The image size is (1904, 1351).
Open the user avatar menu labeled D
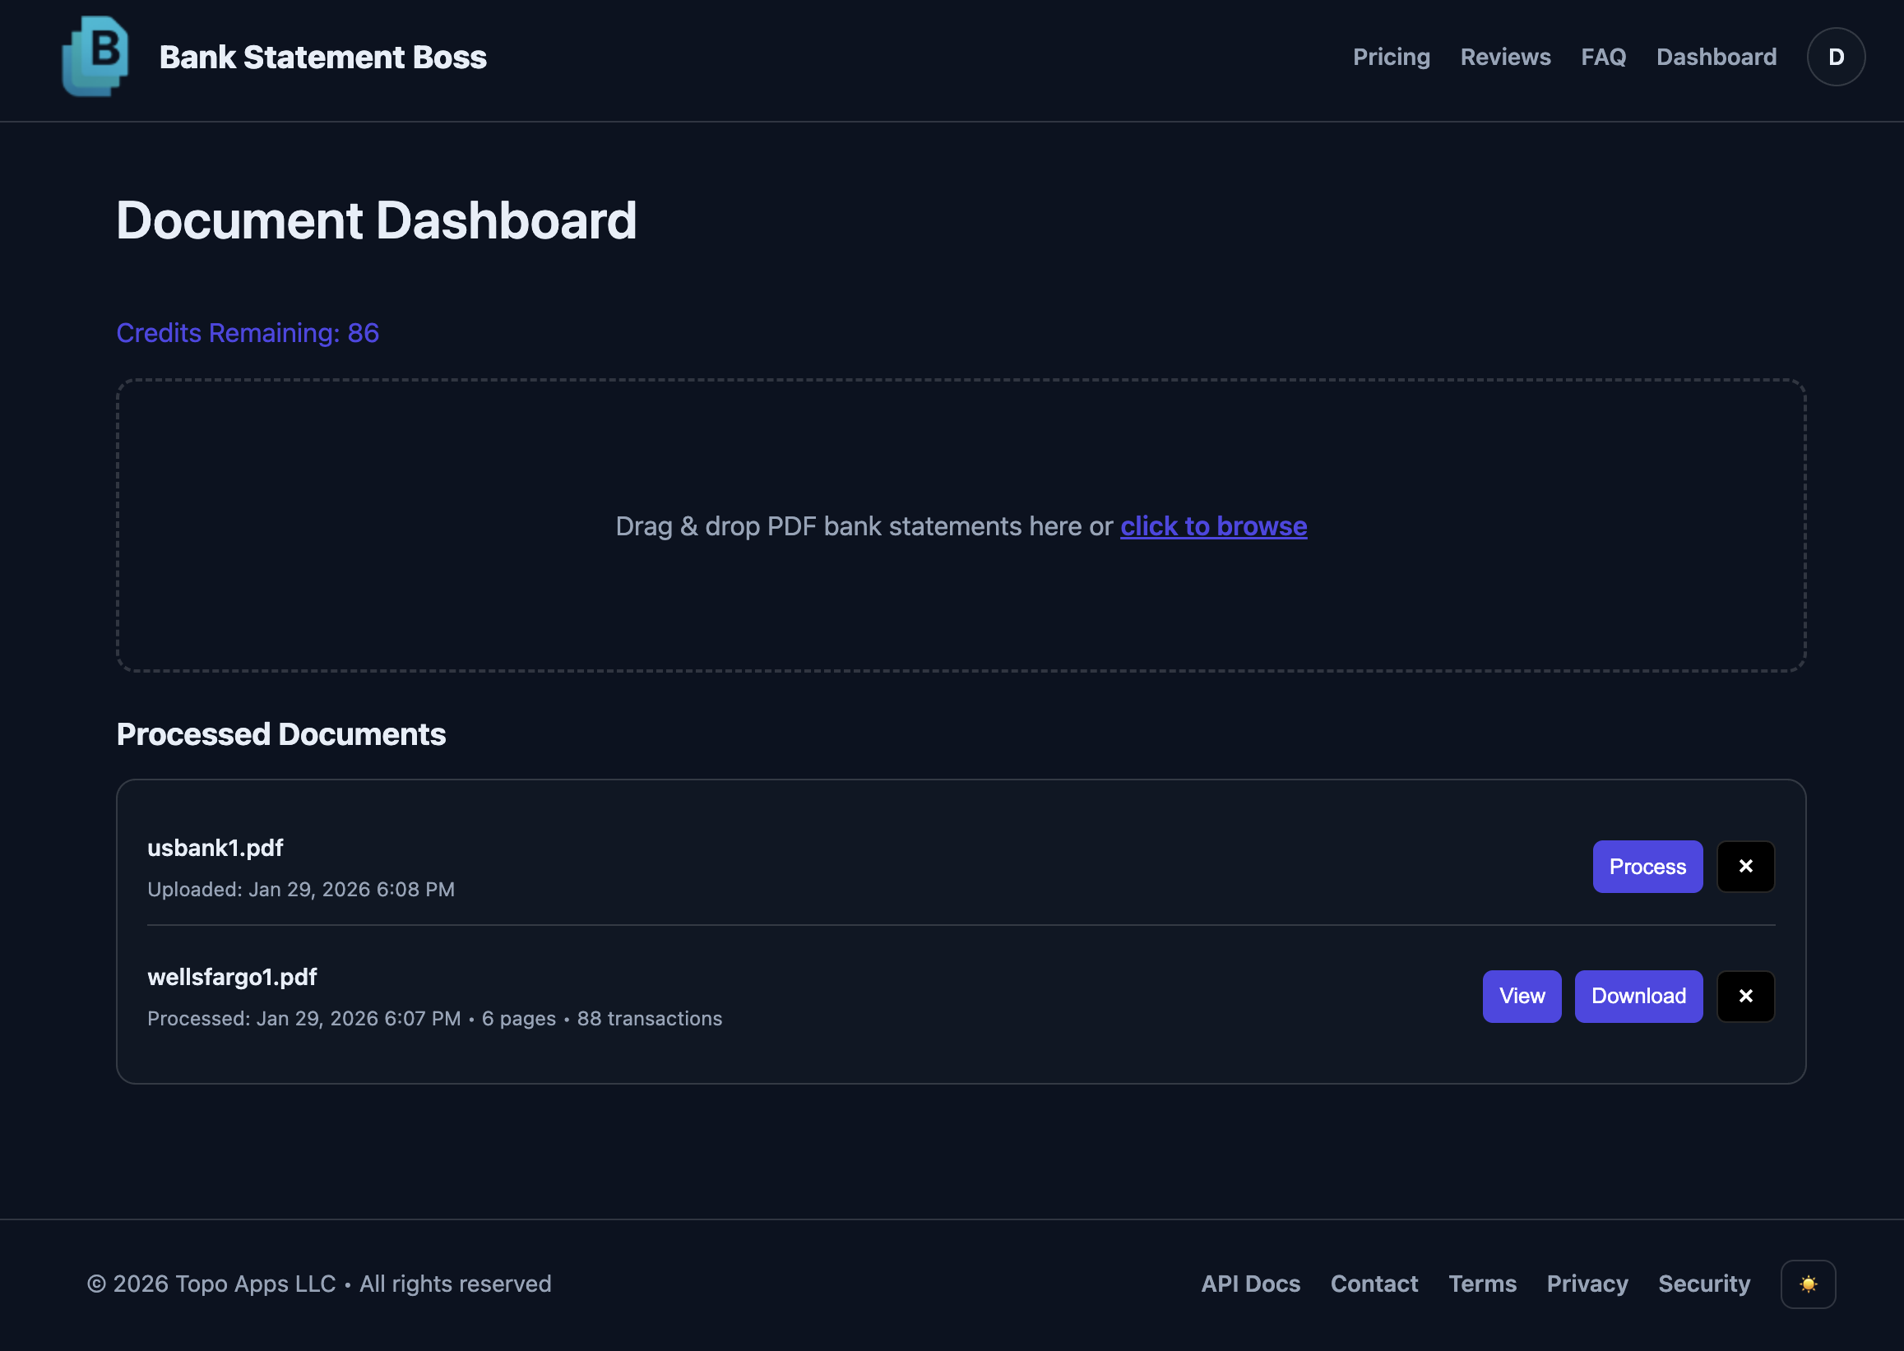point(1836,57)
